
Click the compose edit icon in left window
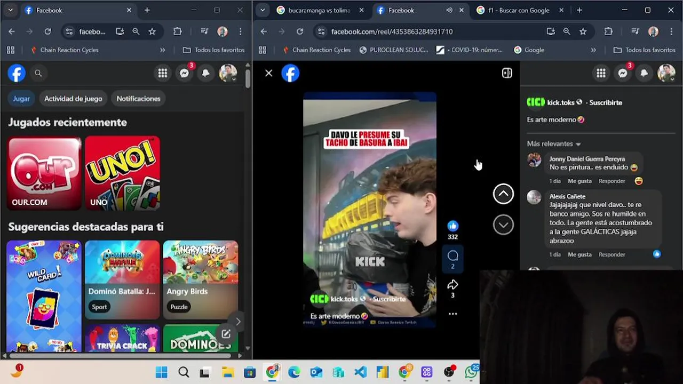click(226, 334)
